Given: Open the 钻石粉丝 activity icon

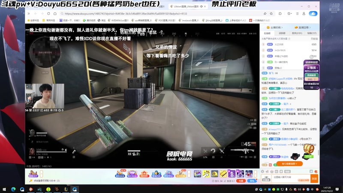Looking at the screenshot, I should point(132,174).
